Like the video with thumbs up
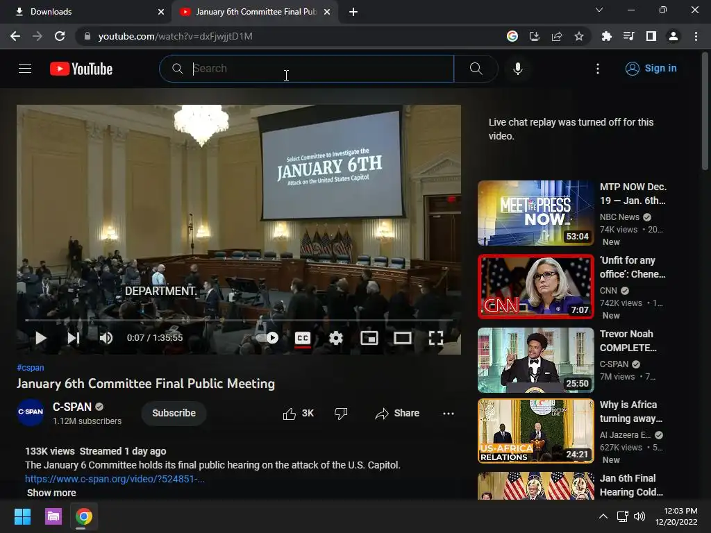711x533 pixels. [298, 414]
